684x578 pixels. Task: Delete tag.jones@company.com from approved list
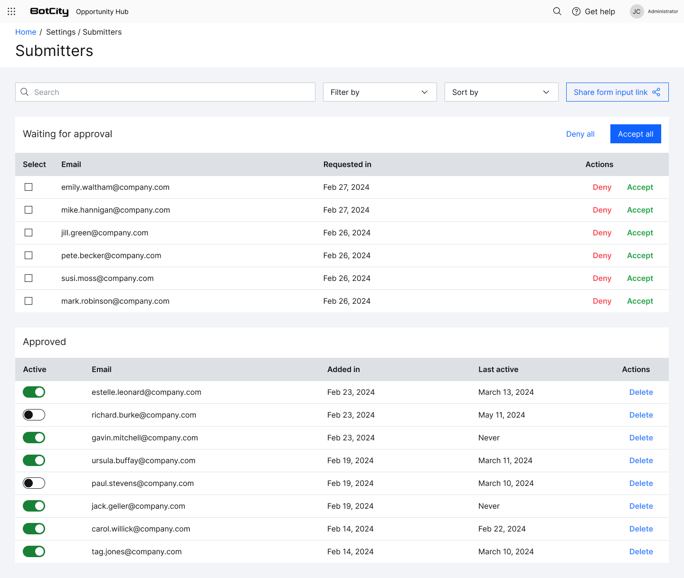(x=641, y=551)
